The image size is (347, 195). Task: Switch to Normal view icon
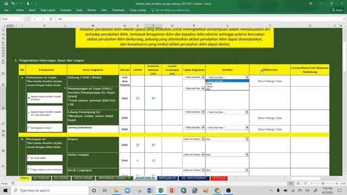coord(291,184)
